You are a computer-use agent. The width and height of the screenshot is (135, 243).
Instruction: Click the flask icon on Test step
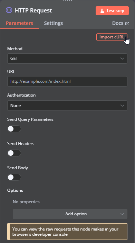click(102, 11)
